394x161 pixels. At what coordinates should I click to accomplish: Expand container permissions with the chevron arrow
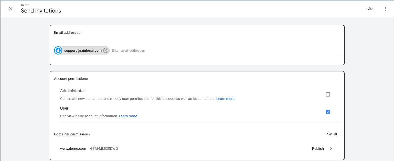(x=331, y=148)
